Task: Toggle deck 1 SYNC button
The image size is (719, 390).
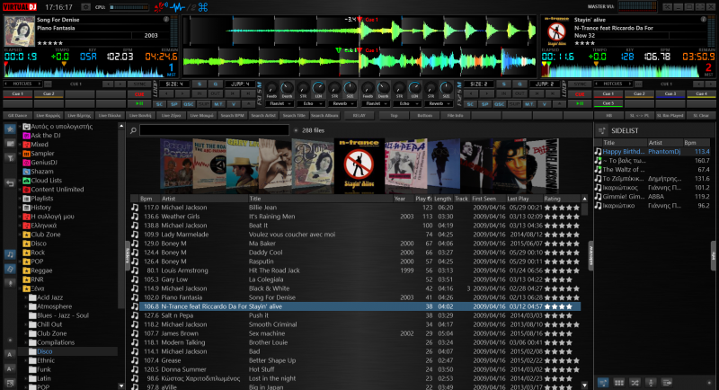Action: (139, 84)
